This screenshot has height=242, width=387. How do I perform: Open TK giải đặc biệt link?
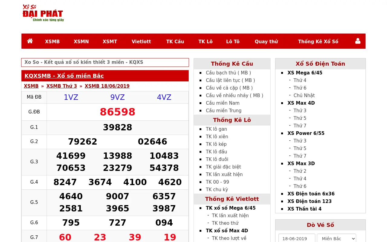(223, 167)
